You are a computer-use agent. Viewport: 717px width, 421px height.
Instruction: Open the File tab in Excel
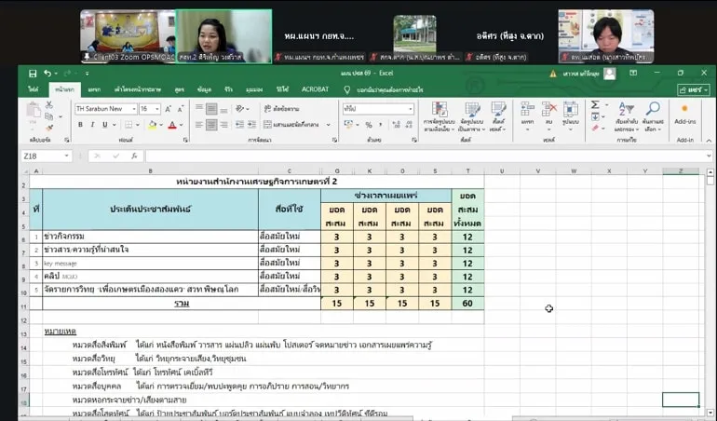tap(34, 89)
